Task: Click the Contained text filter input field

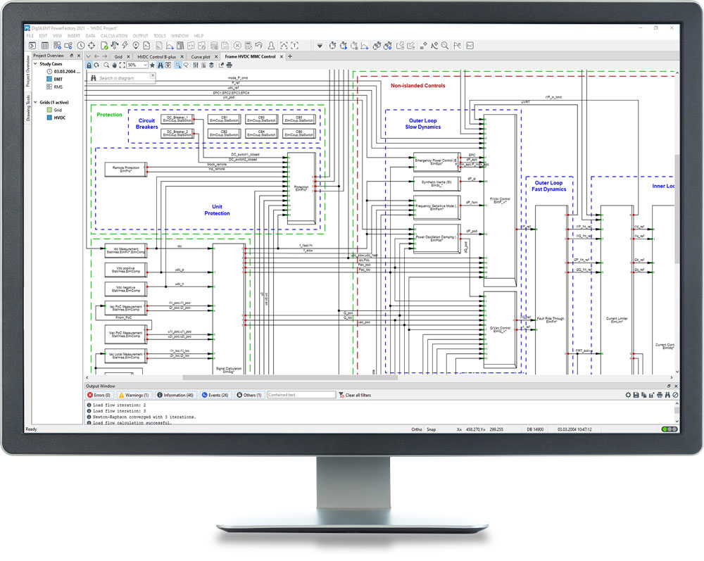Action: click(x=301, y=395)
